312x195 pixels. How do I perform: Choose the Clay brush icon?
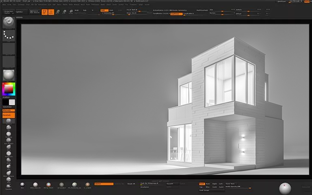click(8, 127)
